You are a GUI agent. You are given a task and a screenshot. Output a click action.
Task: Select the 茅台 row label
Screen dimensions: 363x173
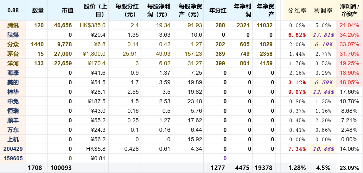[13, 54]
